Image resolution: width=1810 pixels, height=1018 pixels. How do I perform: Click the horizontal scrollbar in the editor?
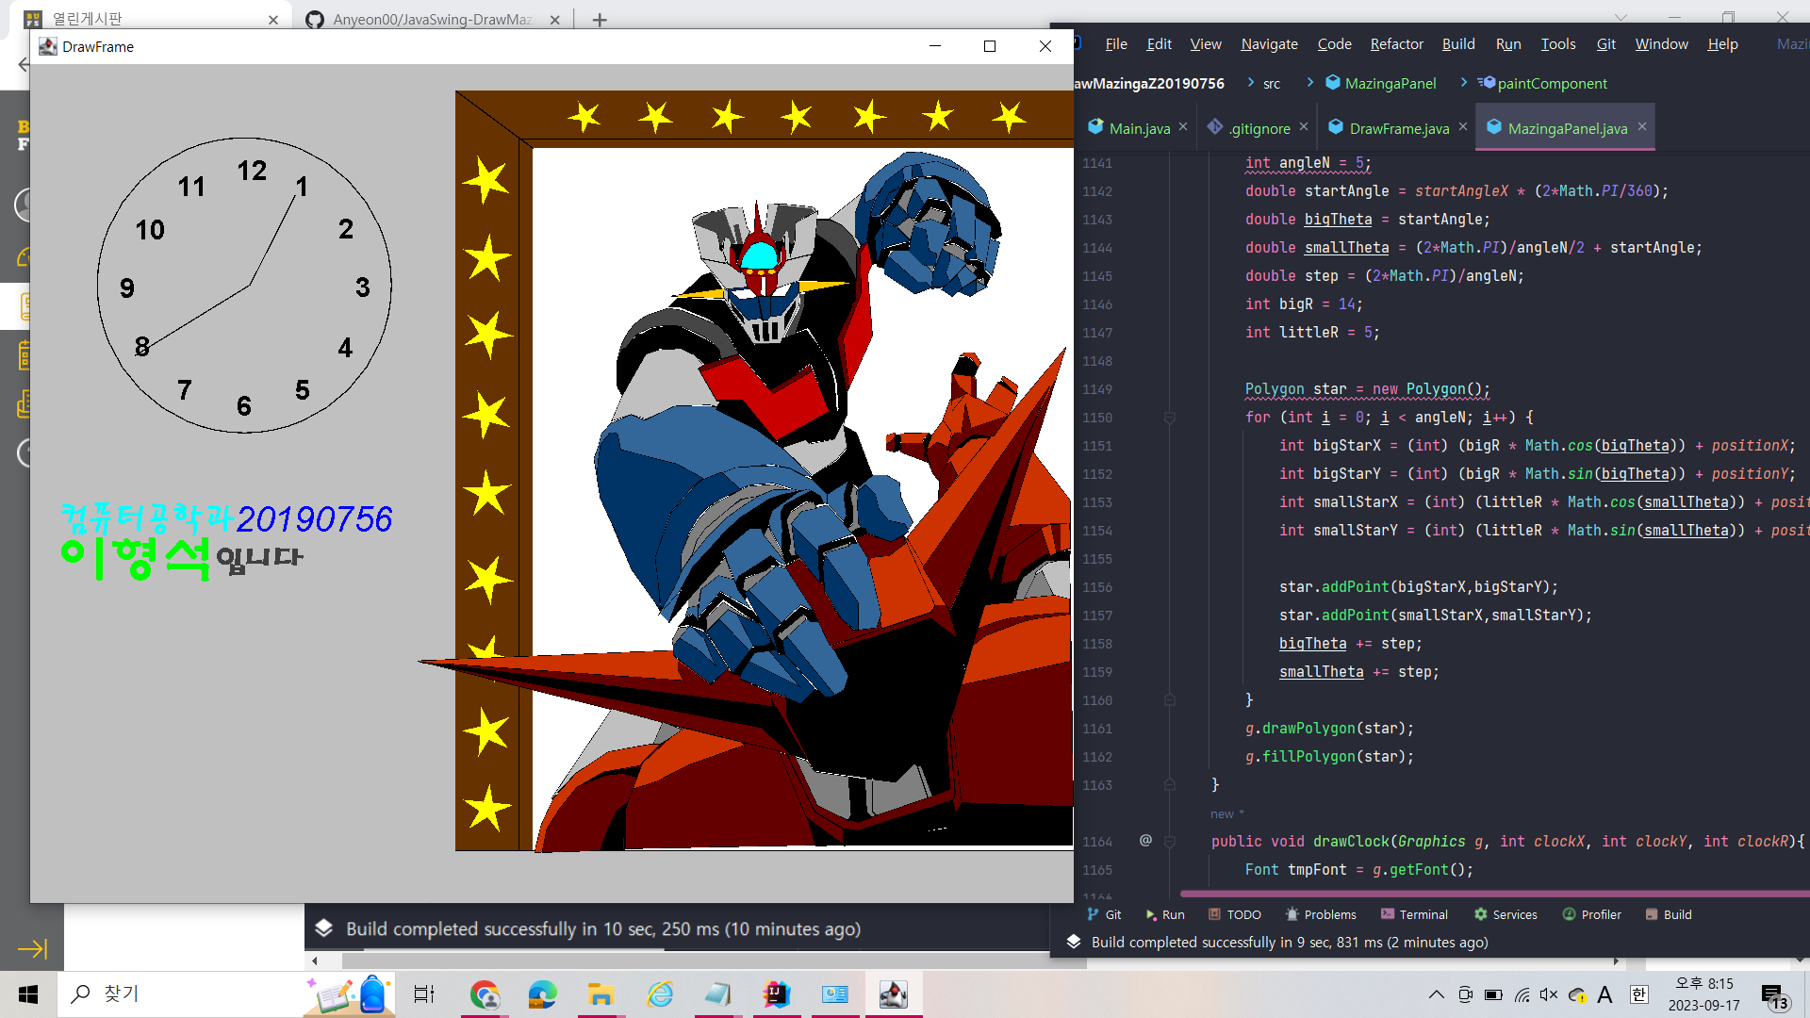coord(1489,894)
